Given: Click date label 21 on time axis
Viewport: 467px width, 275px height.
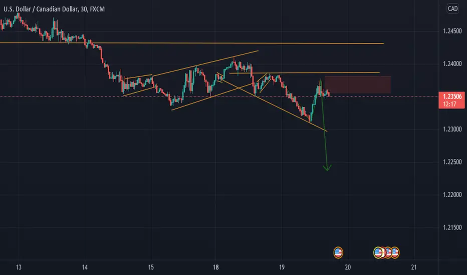Looking at the screenshot, I should point(414,267).
